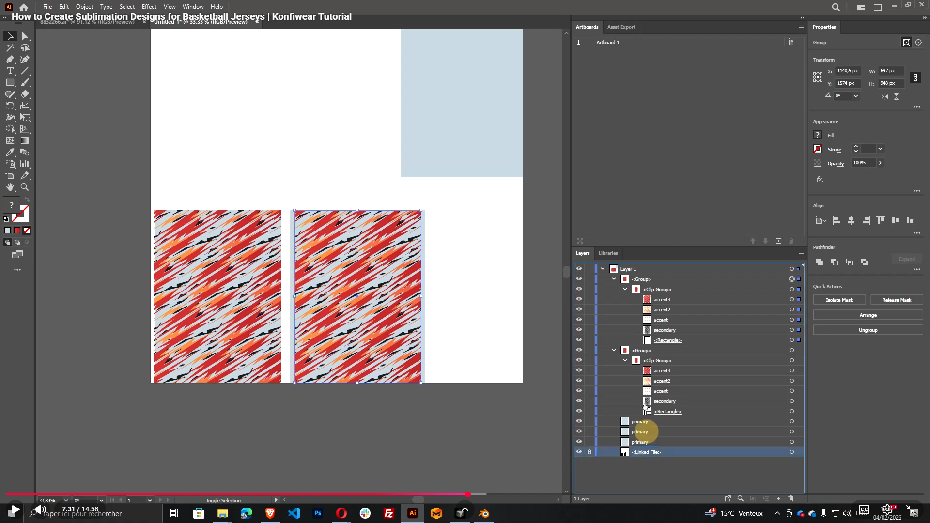Collapse the Layer 1 tree
Viewport: 930px width, 523px height.
[x=603, y=269]
